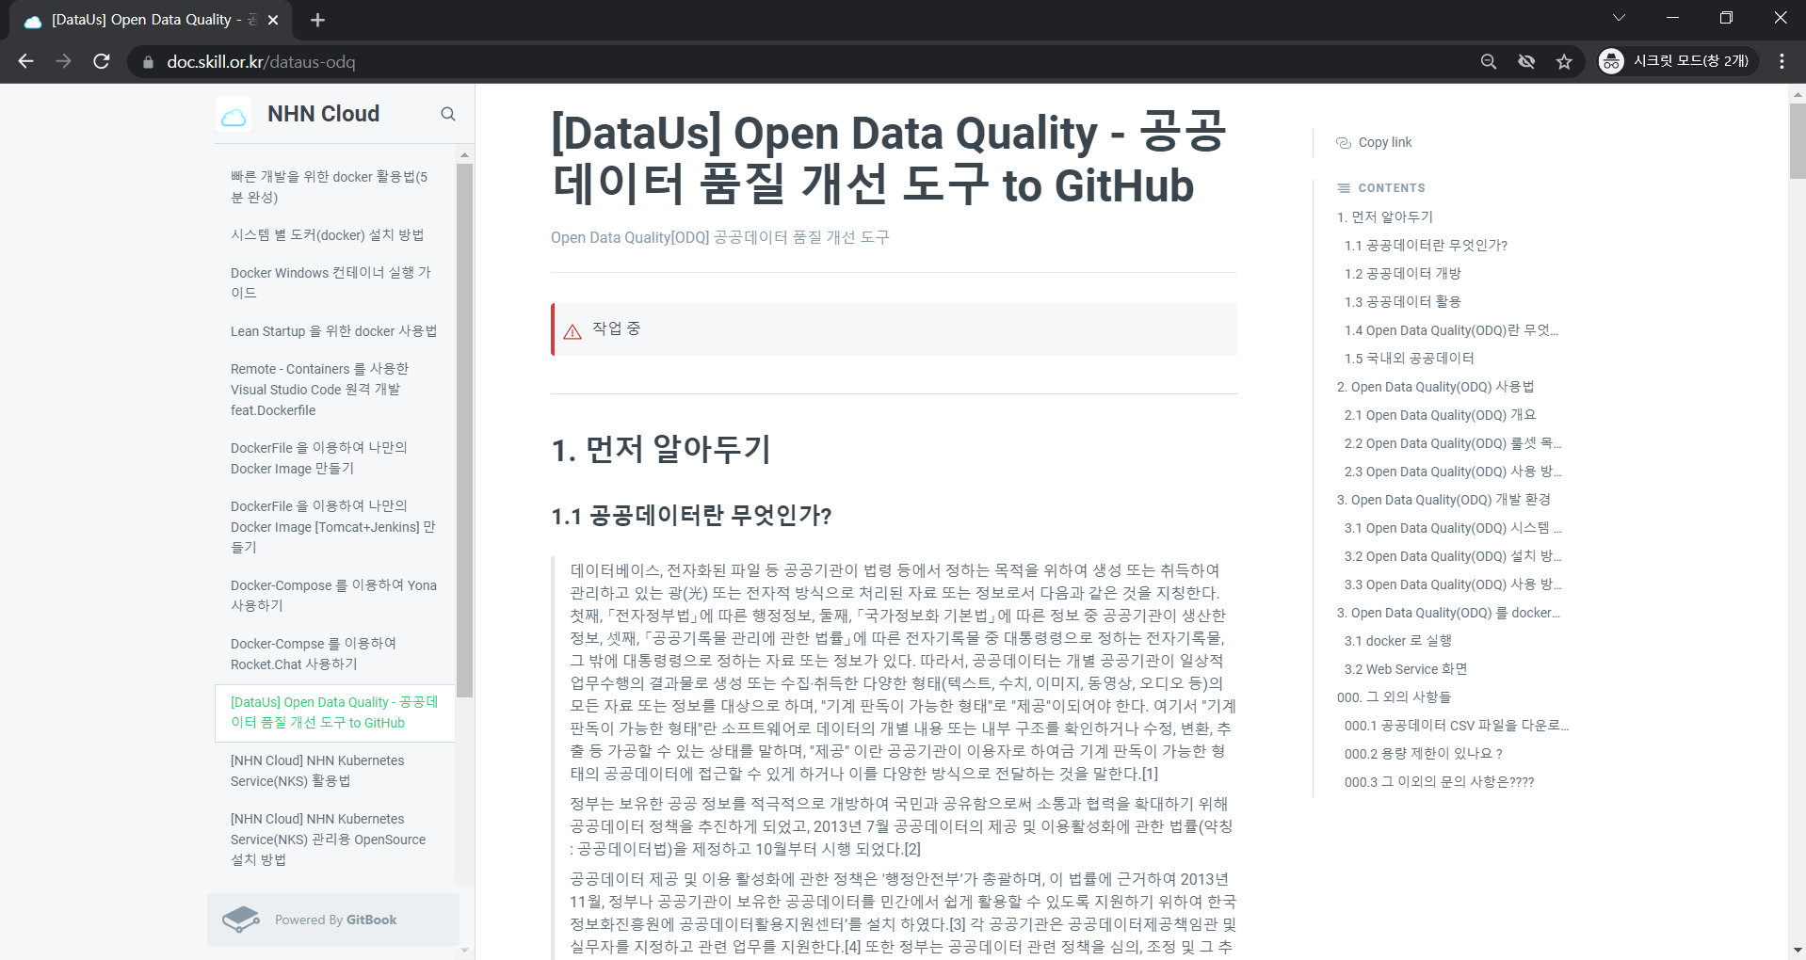Viewport: 1806px width, 960px height.
Task: Jump to '2. Open Data Quality(ODQ) 사용법'
Action: click(1435, 387)
